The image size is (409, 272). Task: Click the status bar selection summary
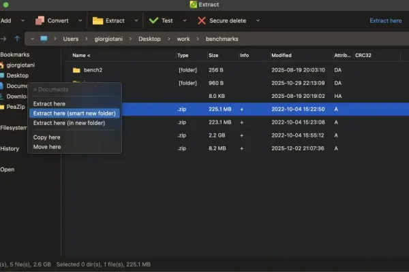104,265
